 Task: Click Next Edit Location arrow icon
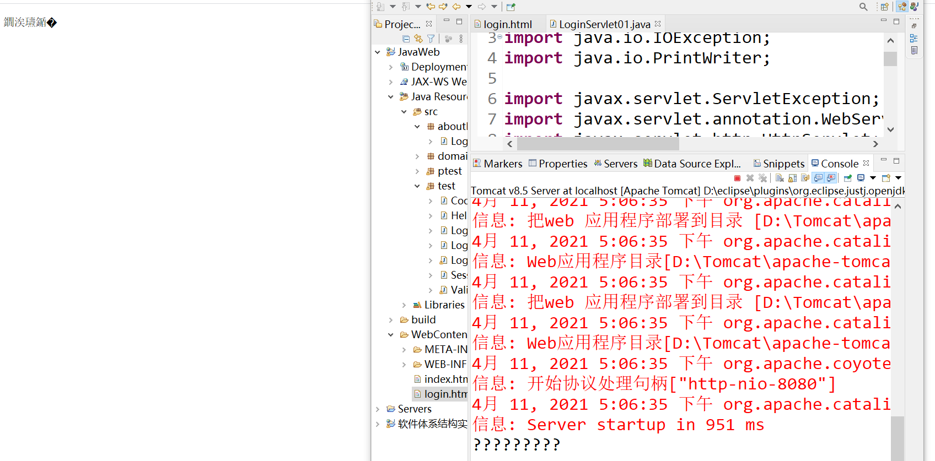pyautogui.click(x=443, y=7)
